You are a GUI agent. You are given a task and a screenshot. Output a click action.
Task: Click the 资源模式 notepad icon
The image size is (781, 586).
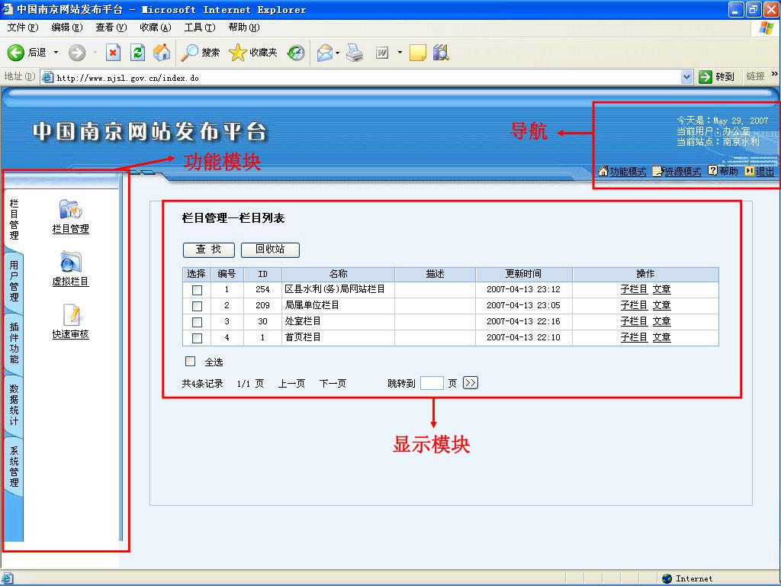coord(657,172)
